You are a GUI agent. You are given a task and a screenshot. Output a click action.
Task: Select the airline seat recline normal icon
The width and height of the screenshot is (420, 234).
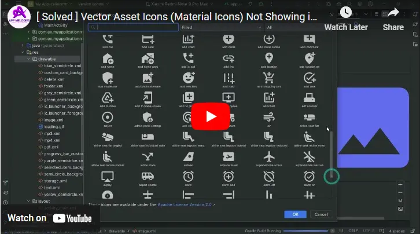pyautogui.click(x=108, y=157)
